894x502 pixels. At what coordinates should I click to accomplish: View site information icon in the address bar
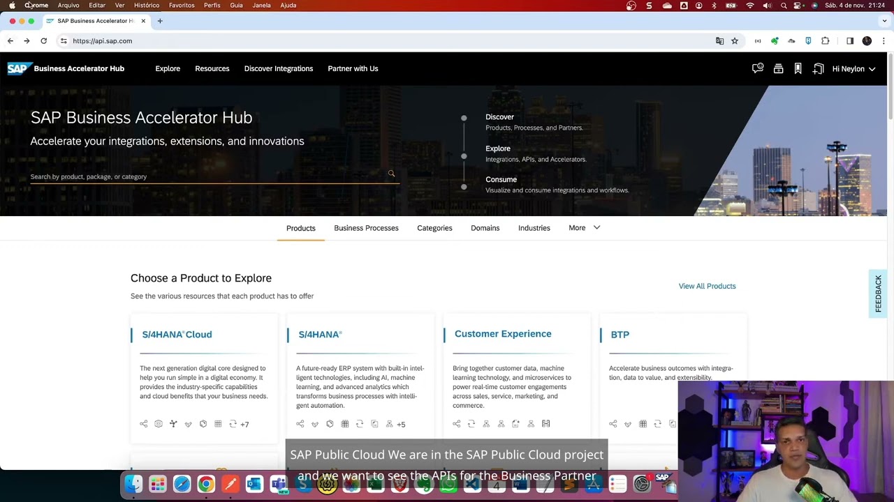64,41
